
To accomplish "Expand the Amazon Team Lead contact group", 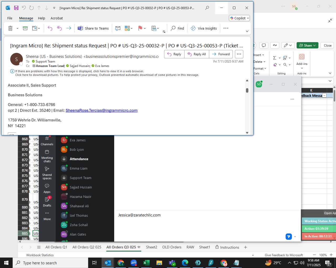I will click(x=34, y=66).
